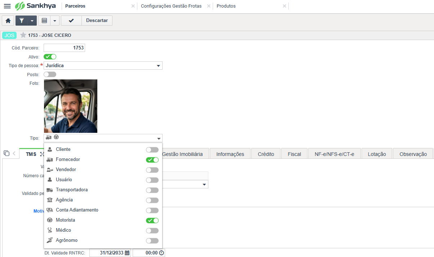Open calendar for Dt. Validade RNTRC
Screen dimensions: 434x257
(x=127, y=253)
